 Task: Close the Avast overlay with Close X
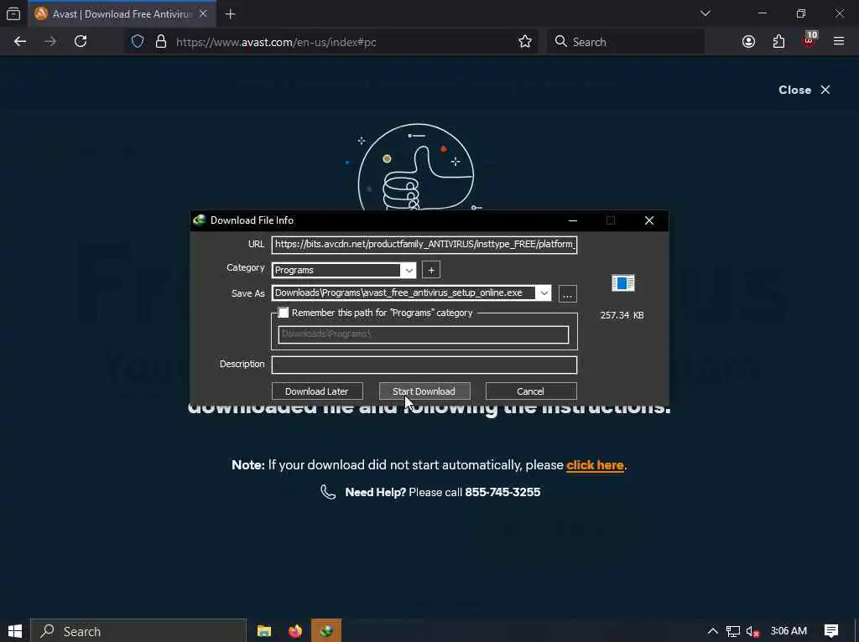[804, 90]
